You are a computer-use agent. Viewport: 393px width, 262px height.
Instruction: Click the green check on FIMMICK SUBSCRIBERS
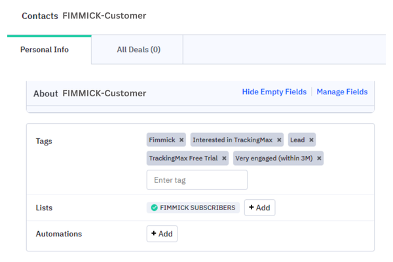[x=154, y=208]
